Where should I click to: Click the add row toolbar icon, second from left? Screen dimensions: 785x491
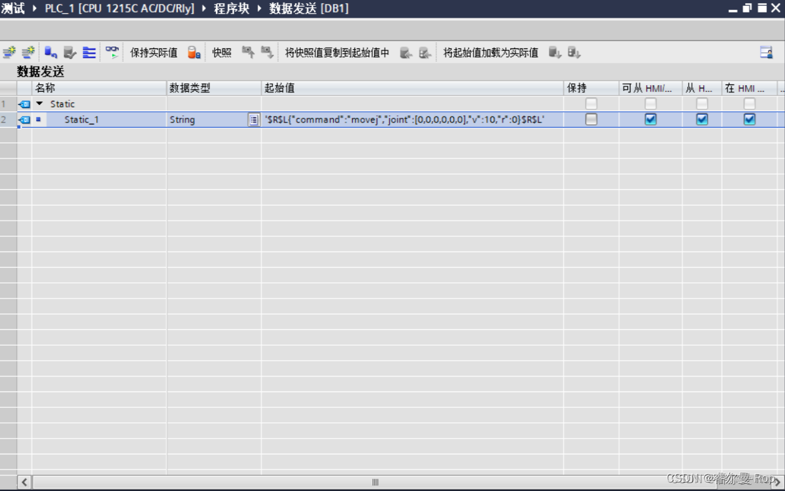28,52
